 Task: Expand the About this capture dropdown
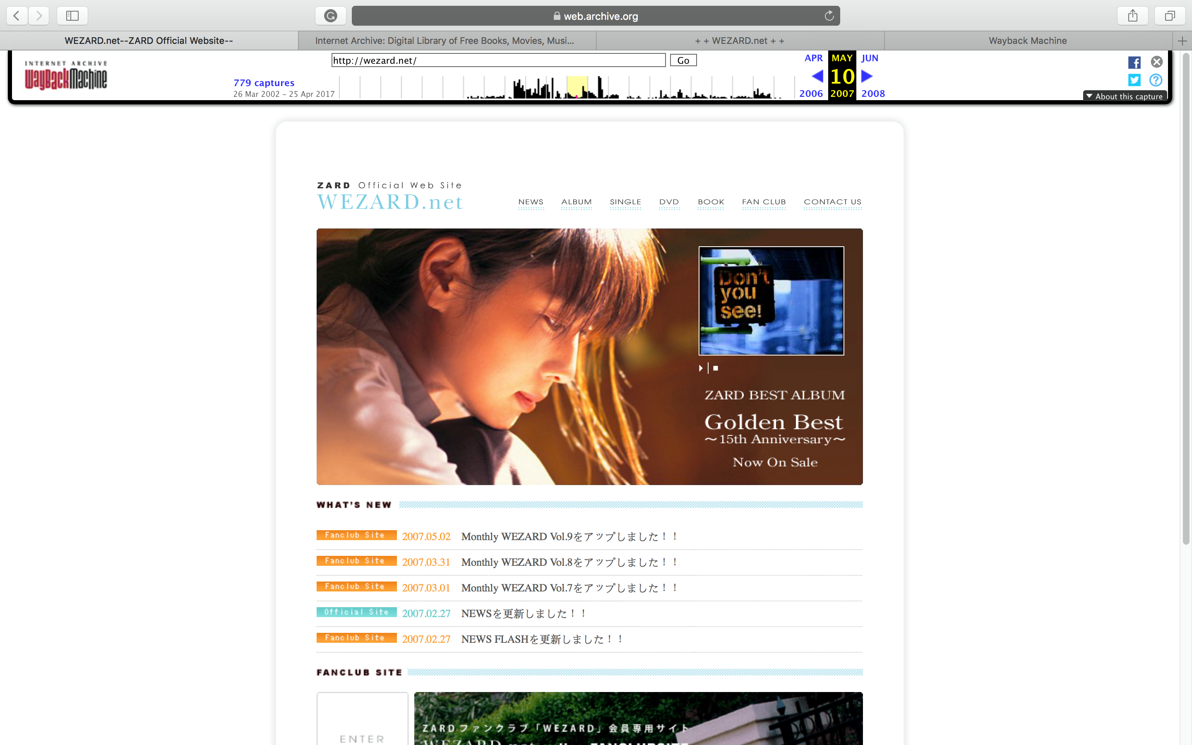[x=1125, y=96]
